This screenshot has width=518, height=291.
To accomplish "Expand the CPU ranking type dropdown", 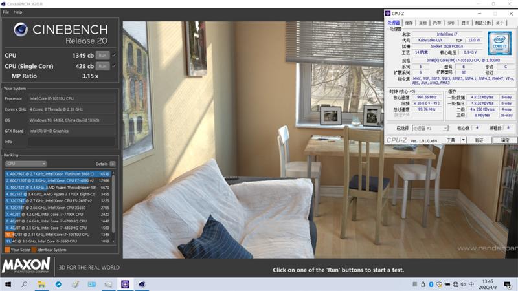I will [25, 164].
